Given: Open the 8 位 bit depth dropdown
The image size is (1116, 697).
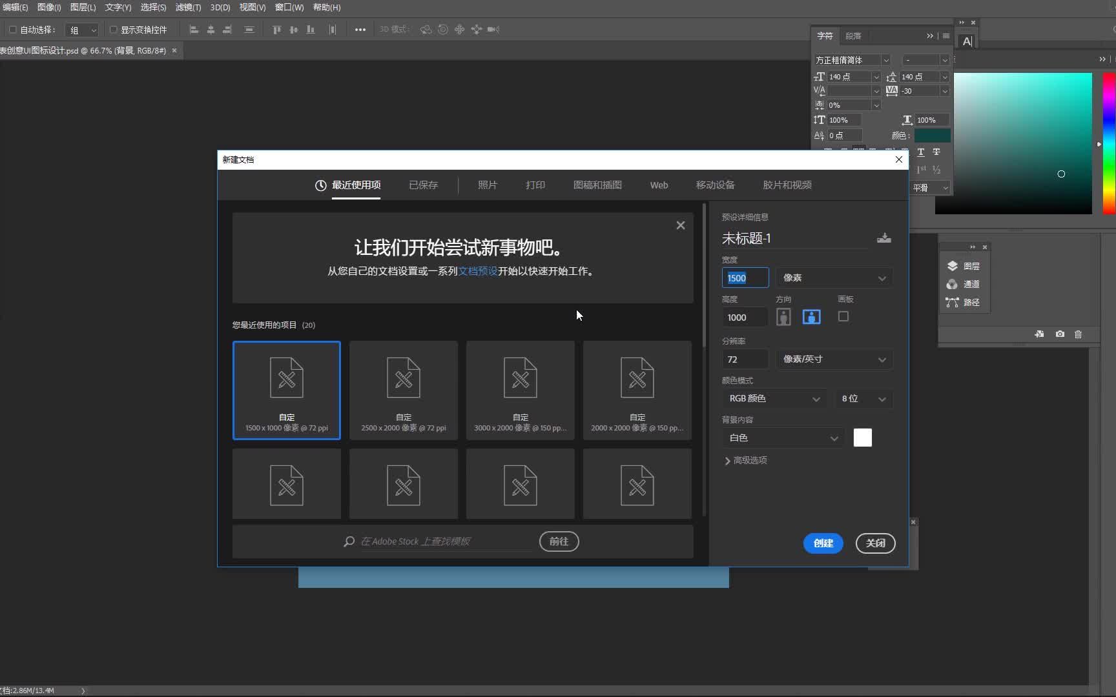Looking at the screenshot, I should (863, 399).
